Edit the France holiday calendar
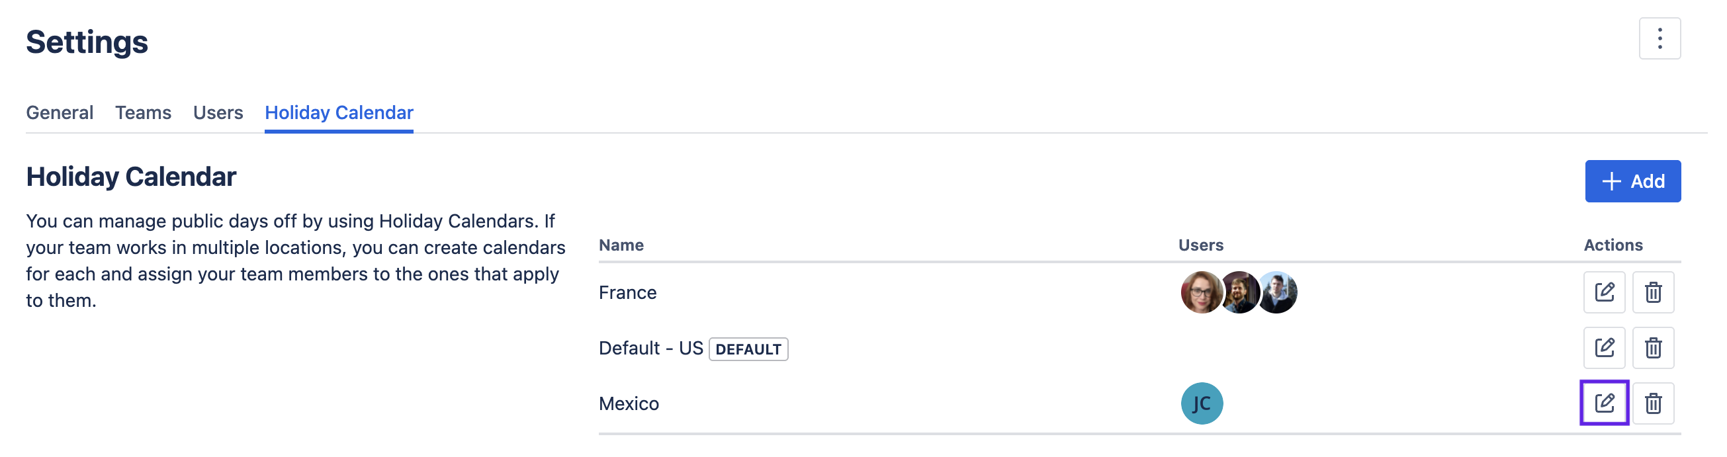Image resolution: width=1727 pixels, height=457 pixels. (x=1604, y=292)
